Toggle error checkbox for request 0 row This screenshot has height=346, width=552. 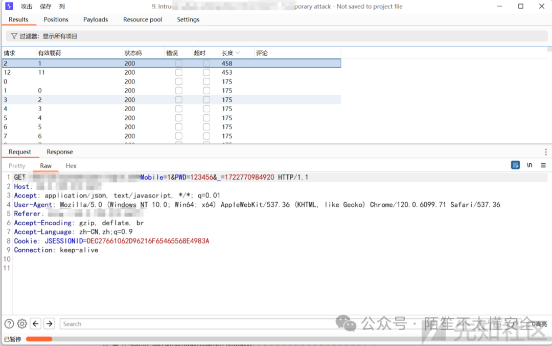coord(179,81)
